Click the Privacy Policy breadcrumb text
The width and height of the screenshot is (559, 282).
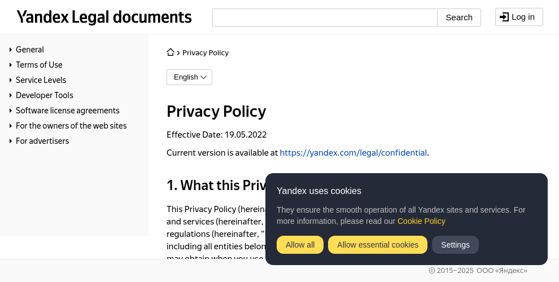click(x=206, y=52)
